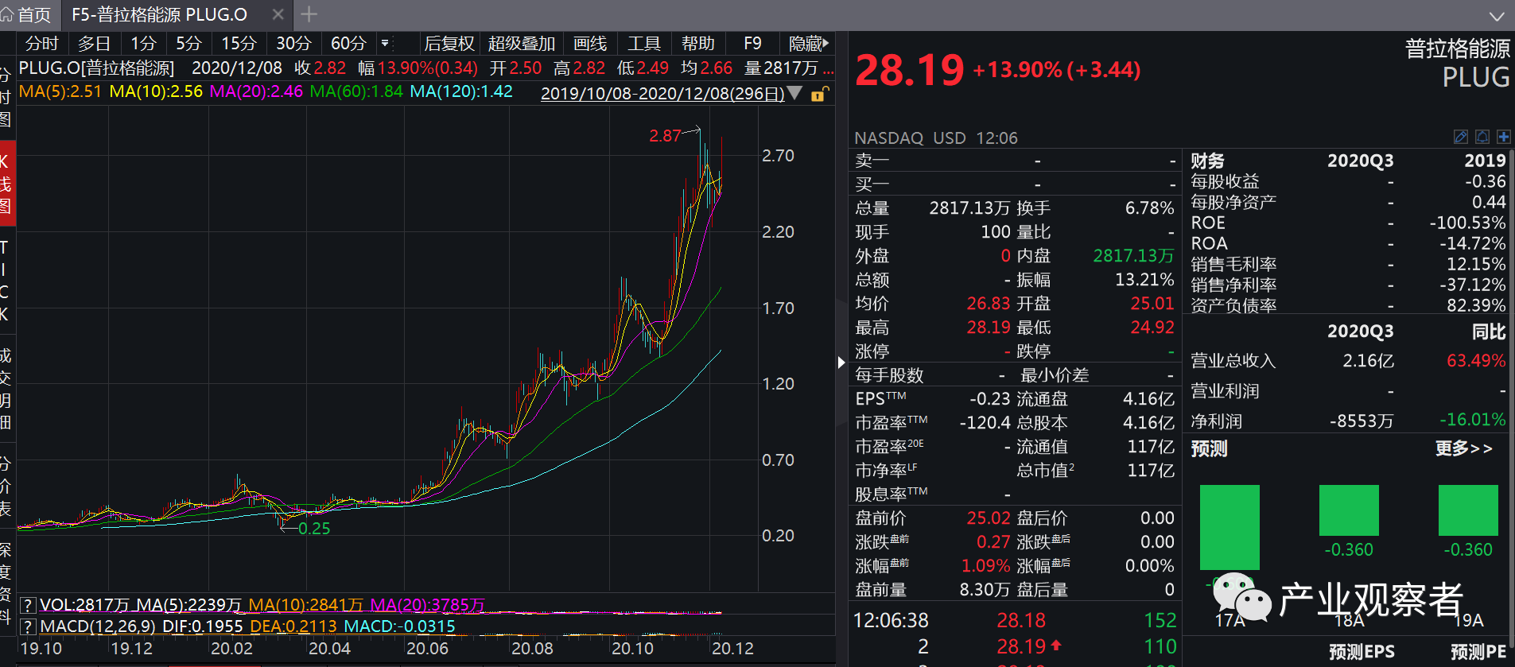The height and width of the screenshot is (667, 1515).
Task: Select the 深度资料 sidebar tab
Action: (6, 582)
